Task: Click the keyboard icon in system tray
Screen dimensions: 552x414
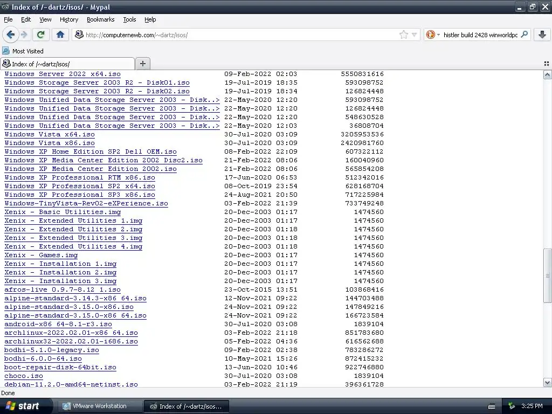Action: click(x=492, y=406)
